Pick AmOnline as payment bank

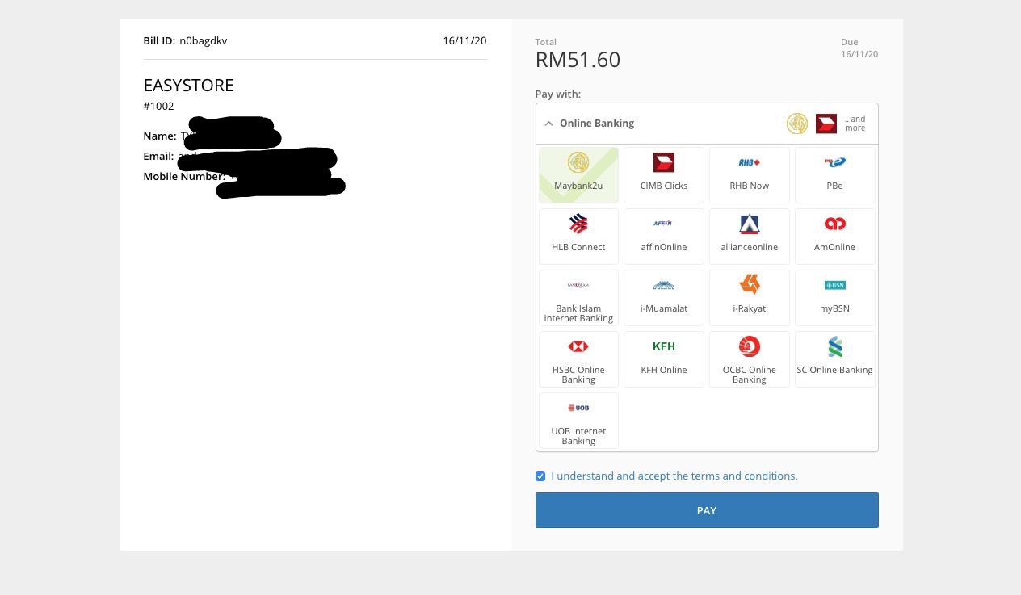pyautogui.click(x=834, y=236)
